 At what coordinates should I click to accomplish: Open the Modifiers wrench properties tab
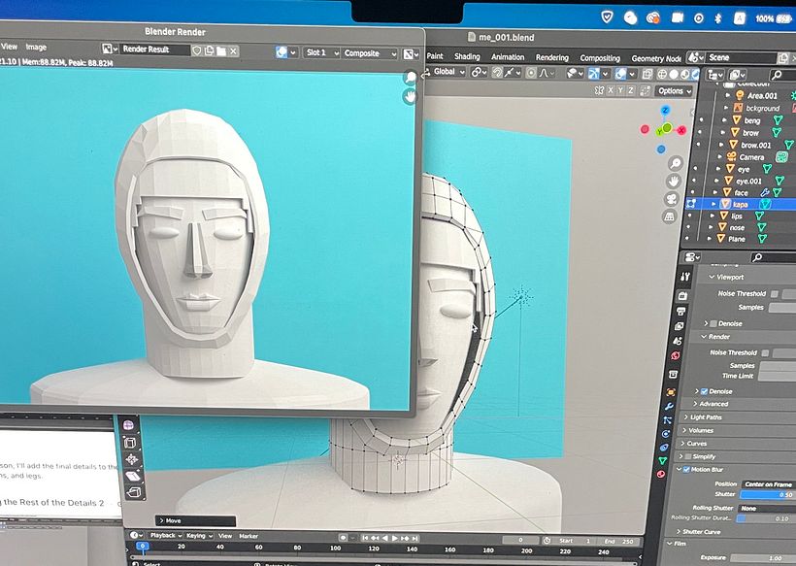pyautogui.click(x=669, y=406)
